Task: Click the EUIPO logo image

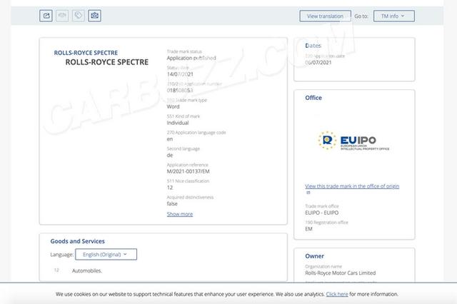Action: point(353,141)
